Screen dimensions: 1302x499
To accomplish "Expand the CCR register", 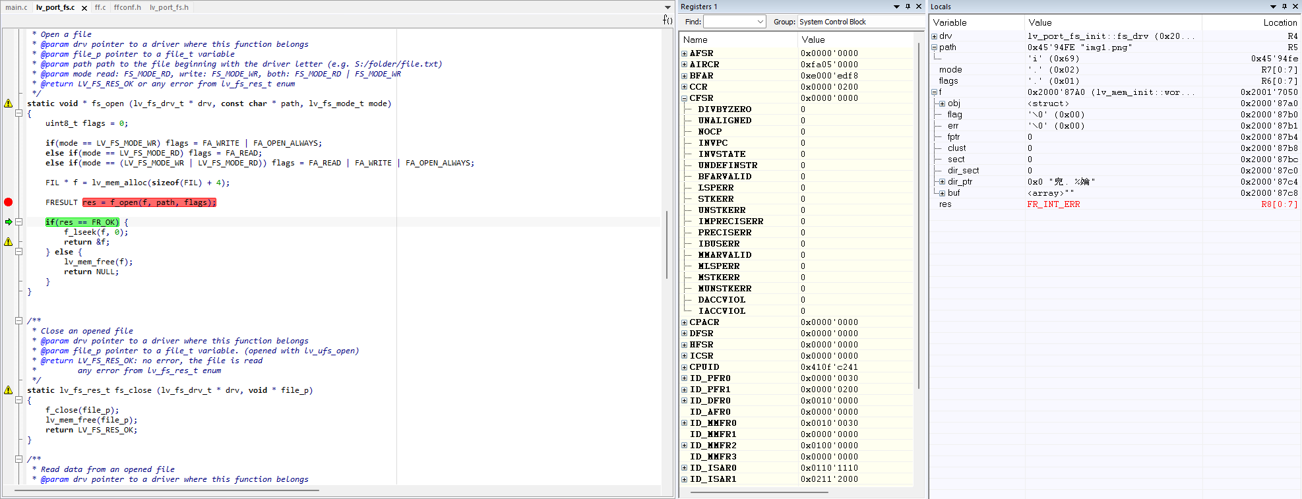I will 685,87.
